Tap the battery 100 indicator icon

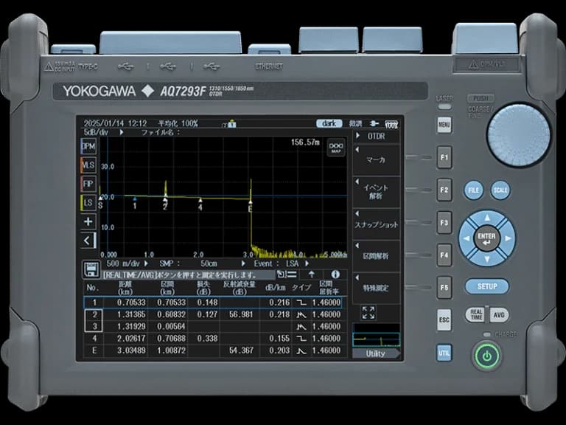(391, 124)
